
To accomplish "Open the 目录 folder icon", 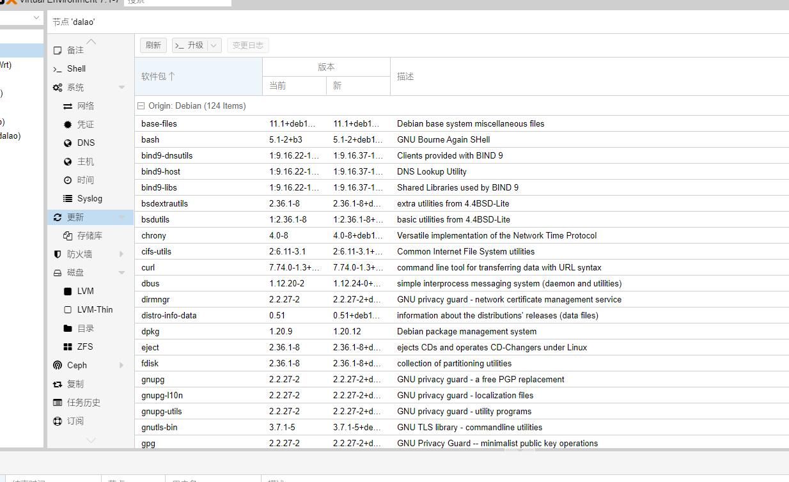I will (x=68, y=328).
